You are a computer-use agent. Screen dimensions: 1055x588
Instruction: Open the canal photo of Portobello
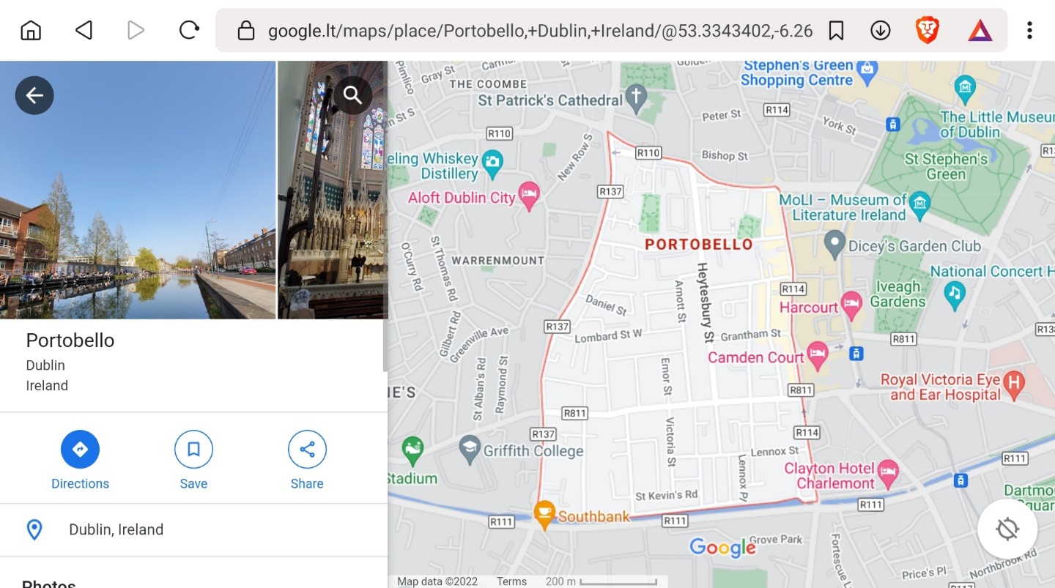point(138,190)
